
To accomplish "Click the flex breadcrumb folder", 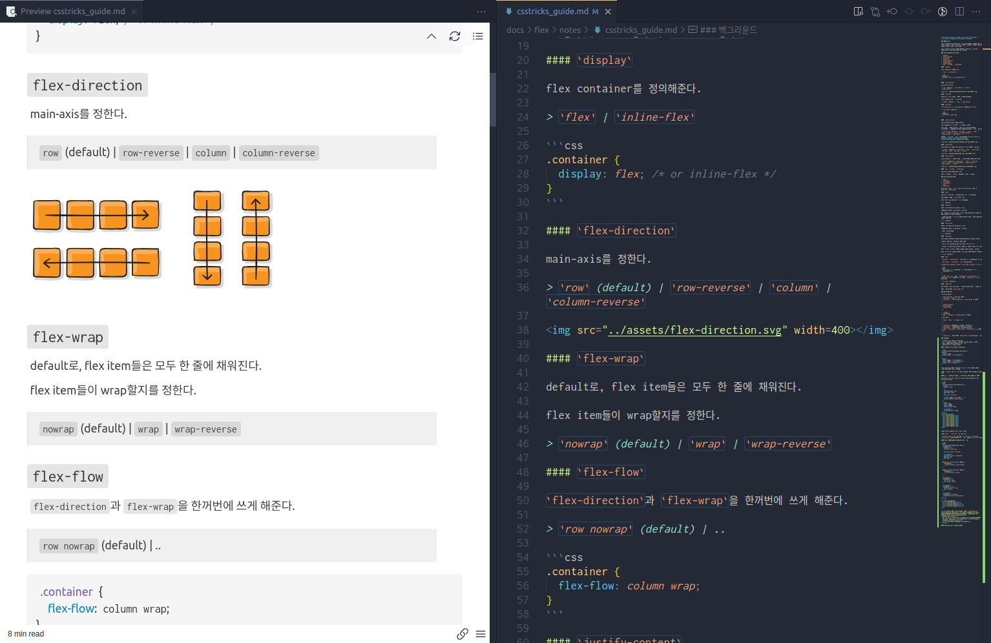I will coord(541,30).
